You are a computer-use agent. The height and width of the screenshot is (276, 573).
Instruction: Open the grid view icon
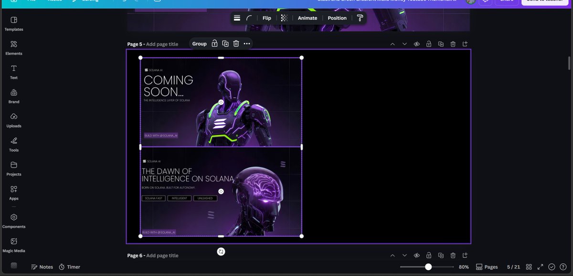[x=529, y=267]
